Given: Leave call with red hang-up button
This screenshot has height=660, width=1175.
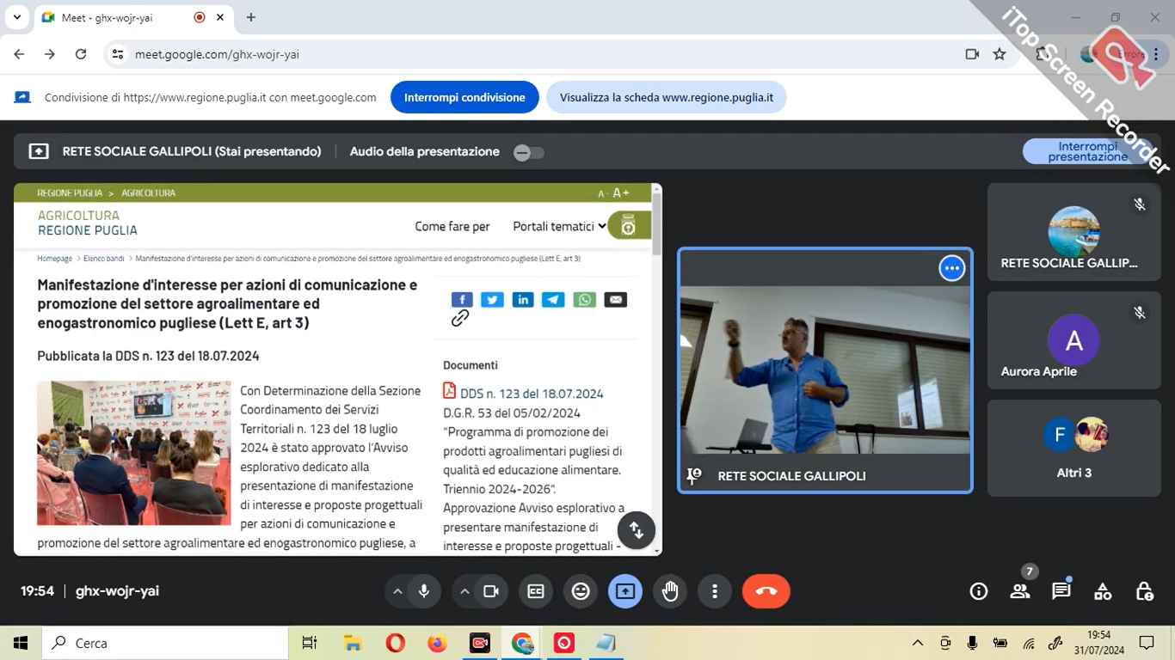Looking at the screenshot, I should click(766, 591).
